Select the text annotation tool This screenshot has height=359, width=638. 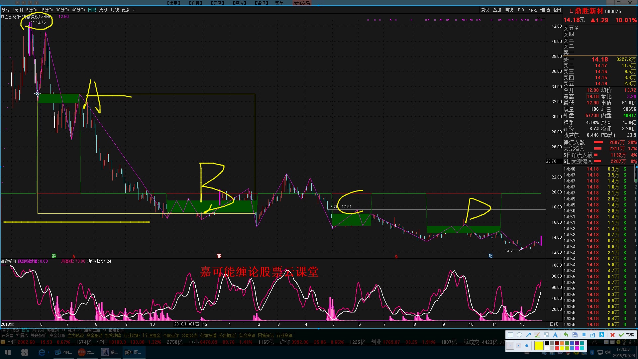tap(555, 335)
